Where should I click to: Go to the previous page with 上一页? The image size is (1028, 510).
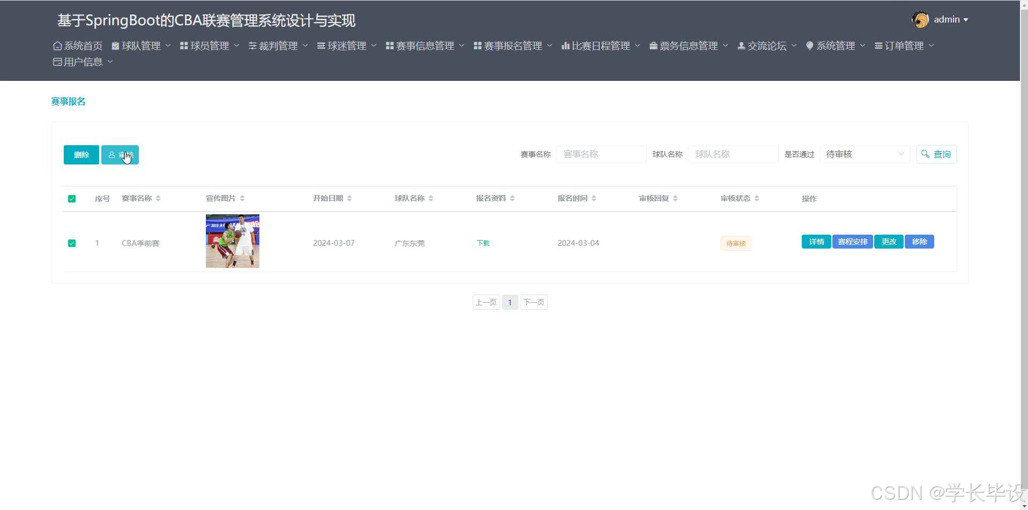coord(486,303)
